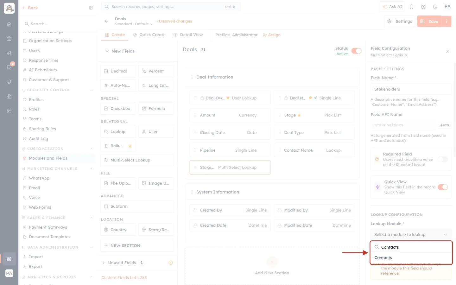
Task: Open the settings gear in left rail
Action: [x=9, y=259]
